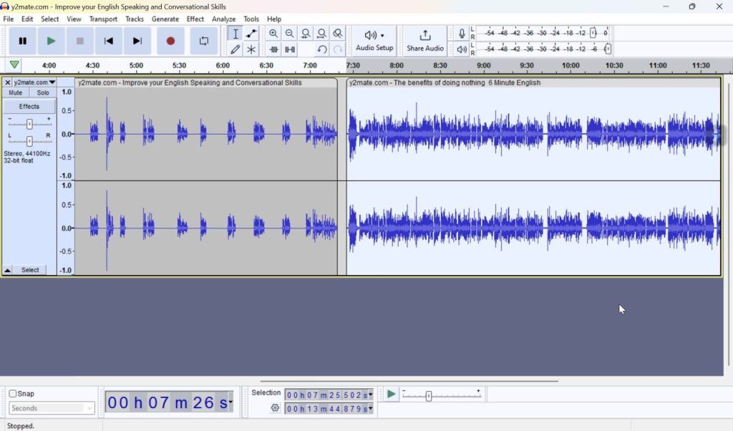Adjust the playback speed slider
733x431 pixels.
tap(429, 394)
